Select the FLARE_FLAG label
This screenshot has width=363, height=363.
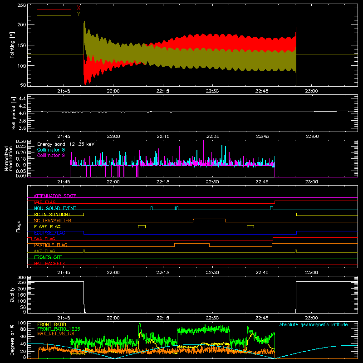(x=47, y=226)
